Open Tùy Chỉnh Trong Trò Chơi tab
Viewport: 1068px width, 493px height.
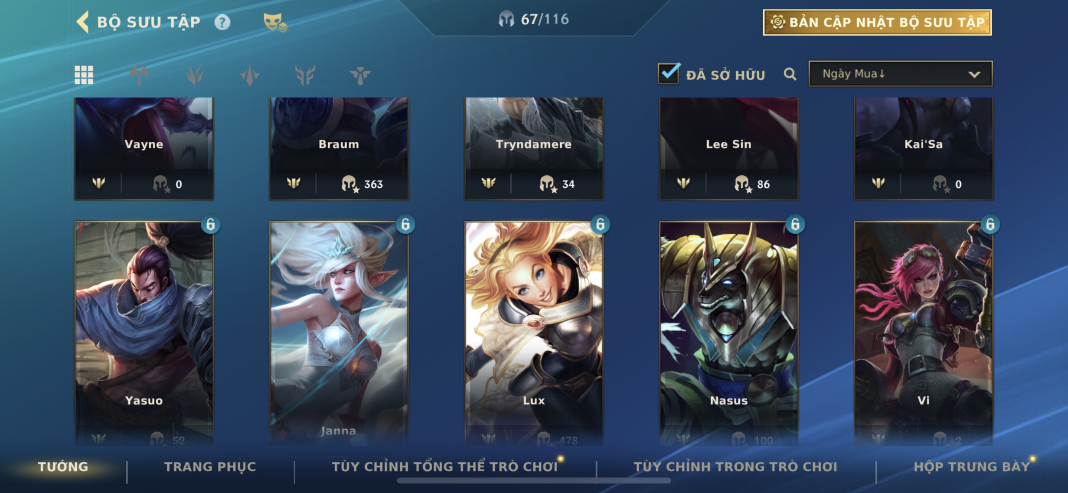pyautogui.click(x=735, y=466)
